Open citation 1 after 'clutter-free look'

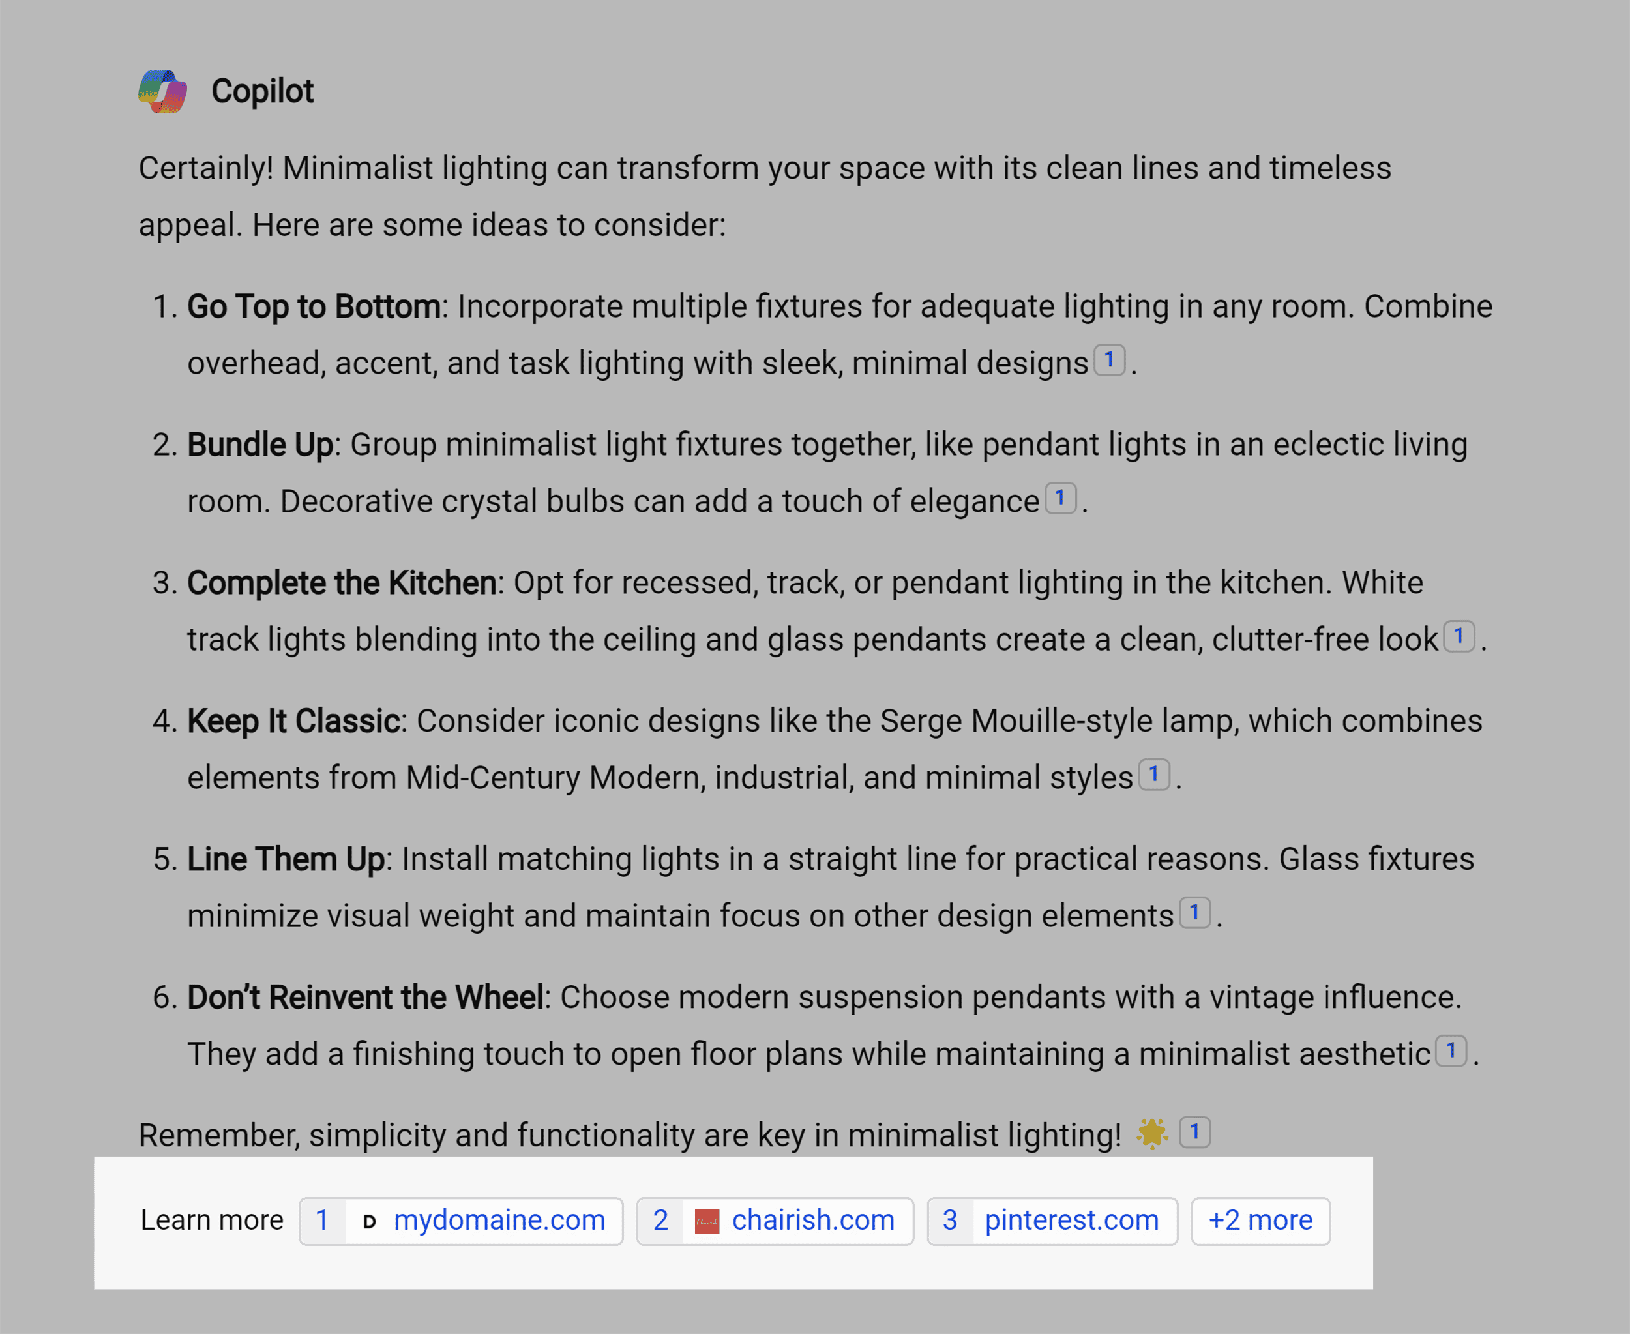1459,637
